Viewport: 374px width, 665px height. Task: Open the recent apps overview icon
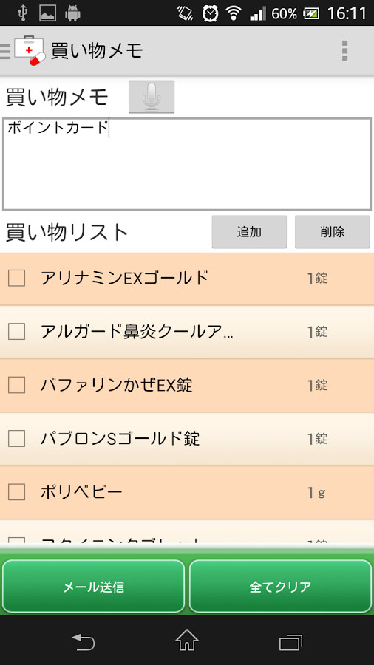point(291,642)
